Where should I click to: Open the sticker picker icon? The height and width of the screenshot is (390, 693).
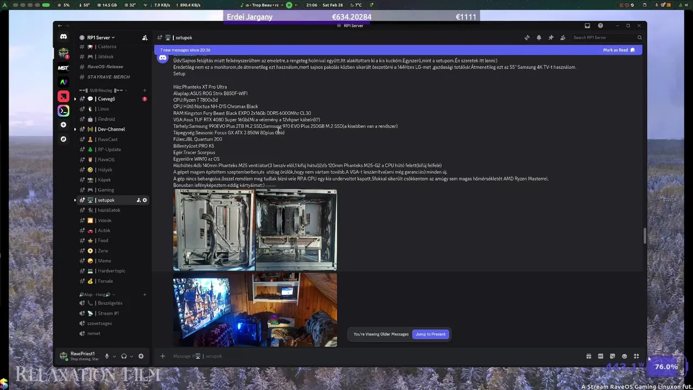coord(612,356)
